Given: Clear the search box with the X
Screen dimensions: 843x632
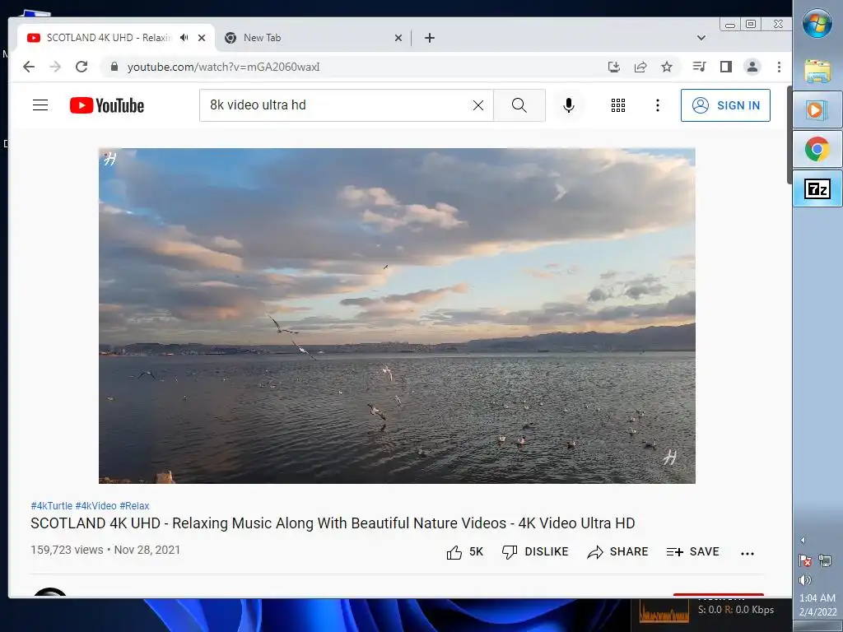Looking at the screenshot, I should coord(478,105).
